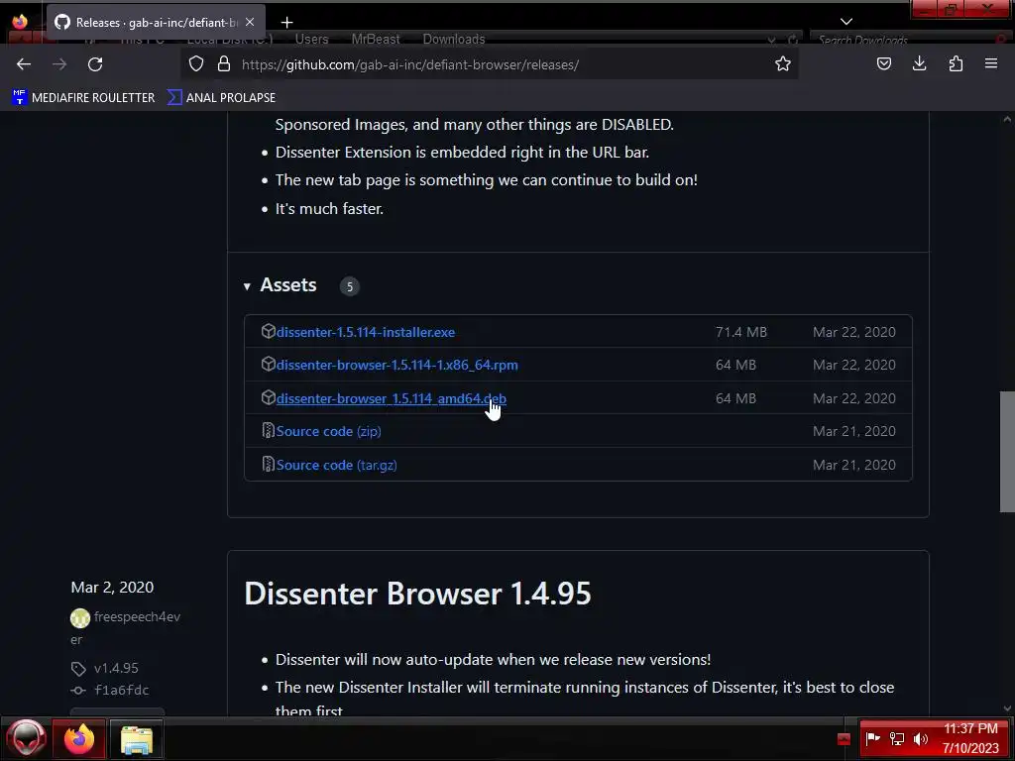Bookmark this page with the star
The width and height of the screenshot is (1015, 761).
click(x=783, y=64)
